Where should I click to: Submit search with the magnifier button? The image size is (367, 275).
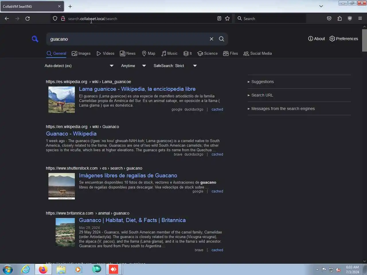(x=221, y=39)
